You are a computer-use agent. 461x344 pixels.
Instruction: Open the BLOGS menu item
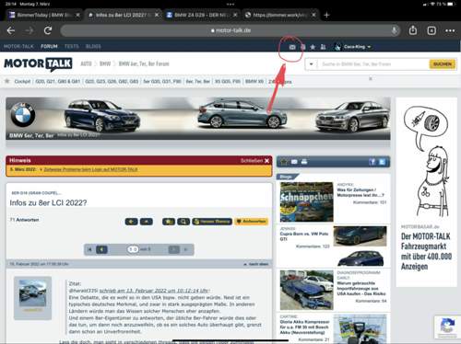(93, 47)
